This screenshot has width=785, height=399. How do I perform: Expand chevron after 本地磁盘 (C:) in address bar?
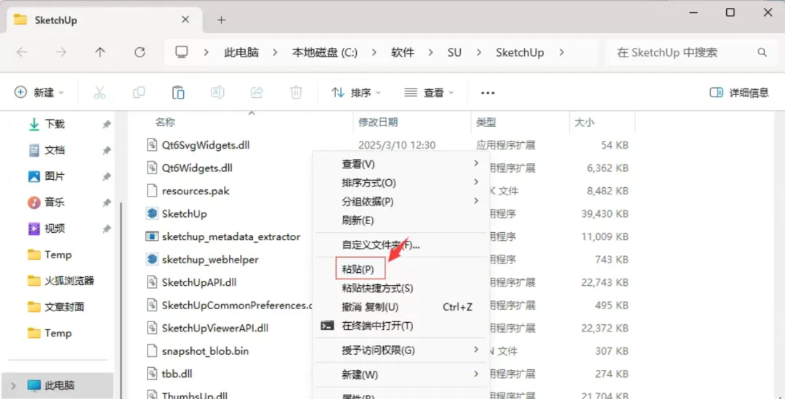click(374, 52)
